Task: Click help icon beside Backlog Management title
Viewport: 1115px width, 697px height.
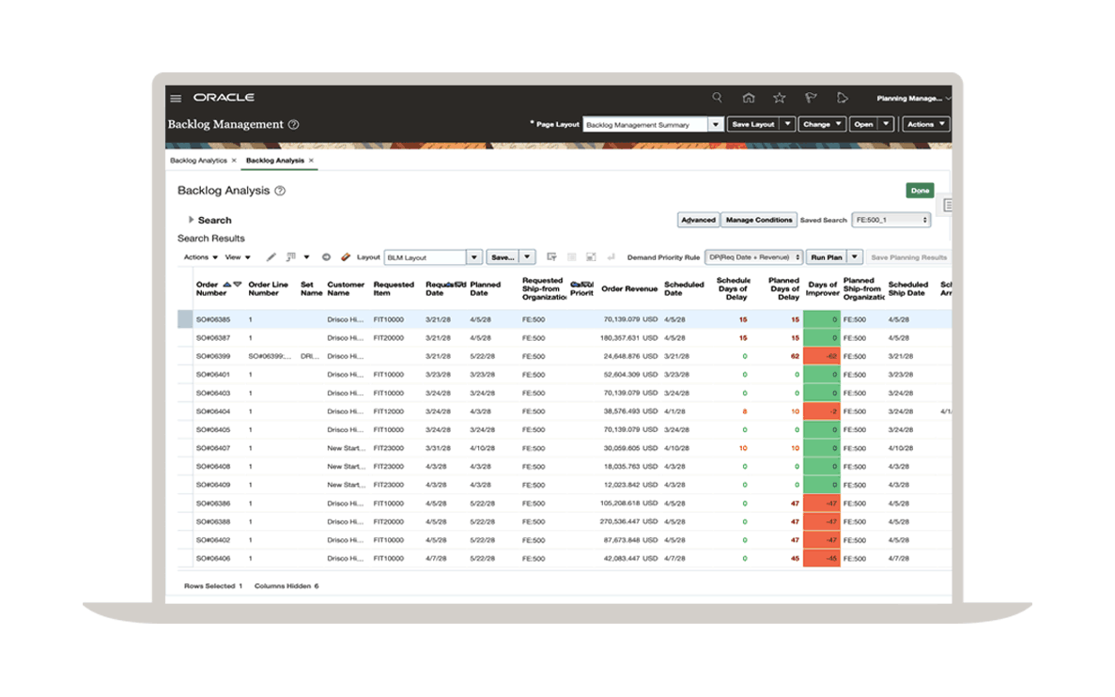Action: click(x=294, y=125)
